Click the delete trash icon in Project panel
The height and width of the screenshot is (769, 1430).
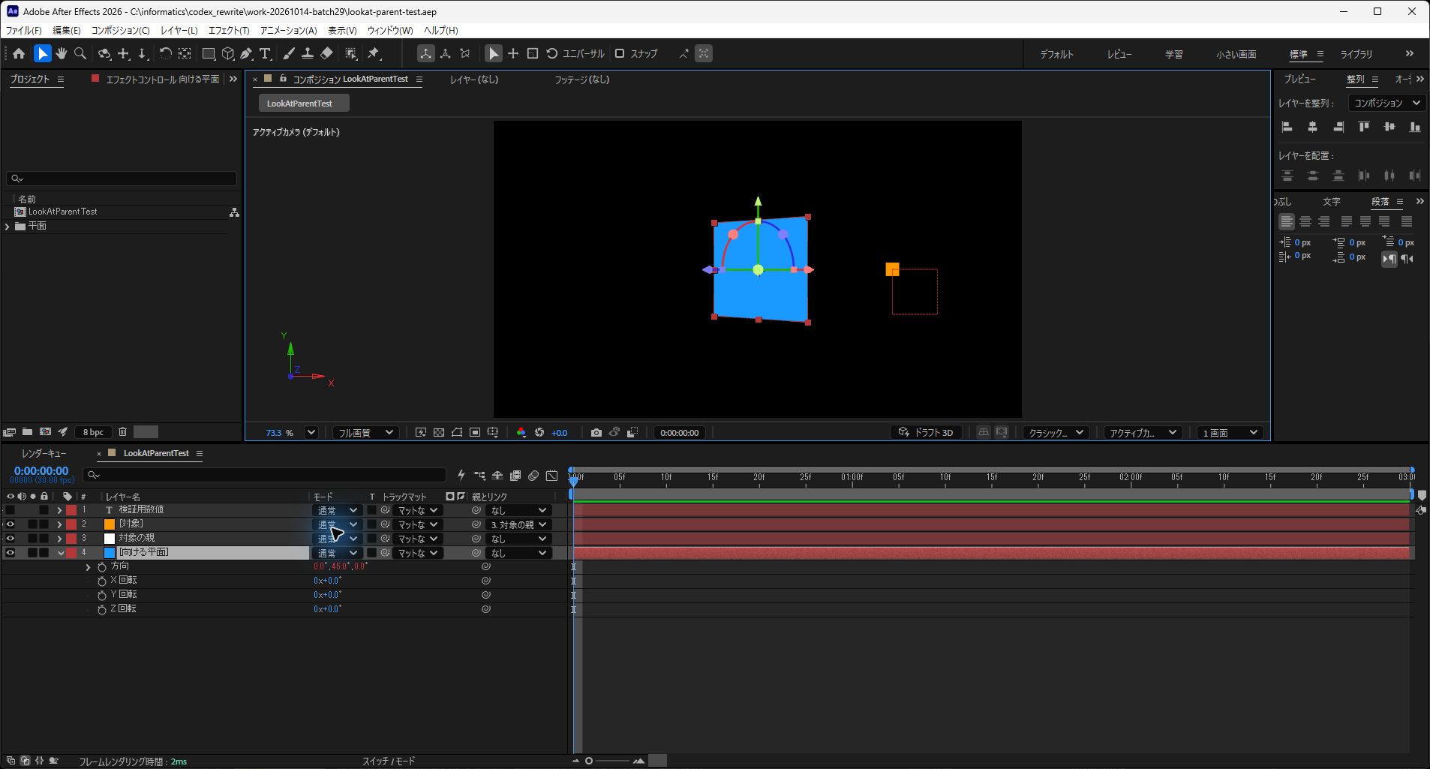122,431
